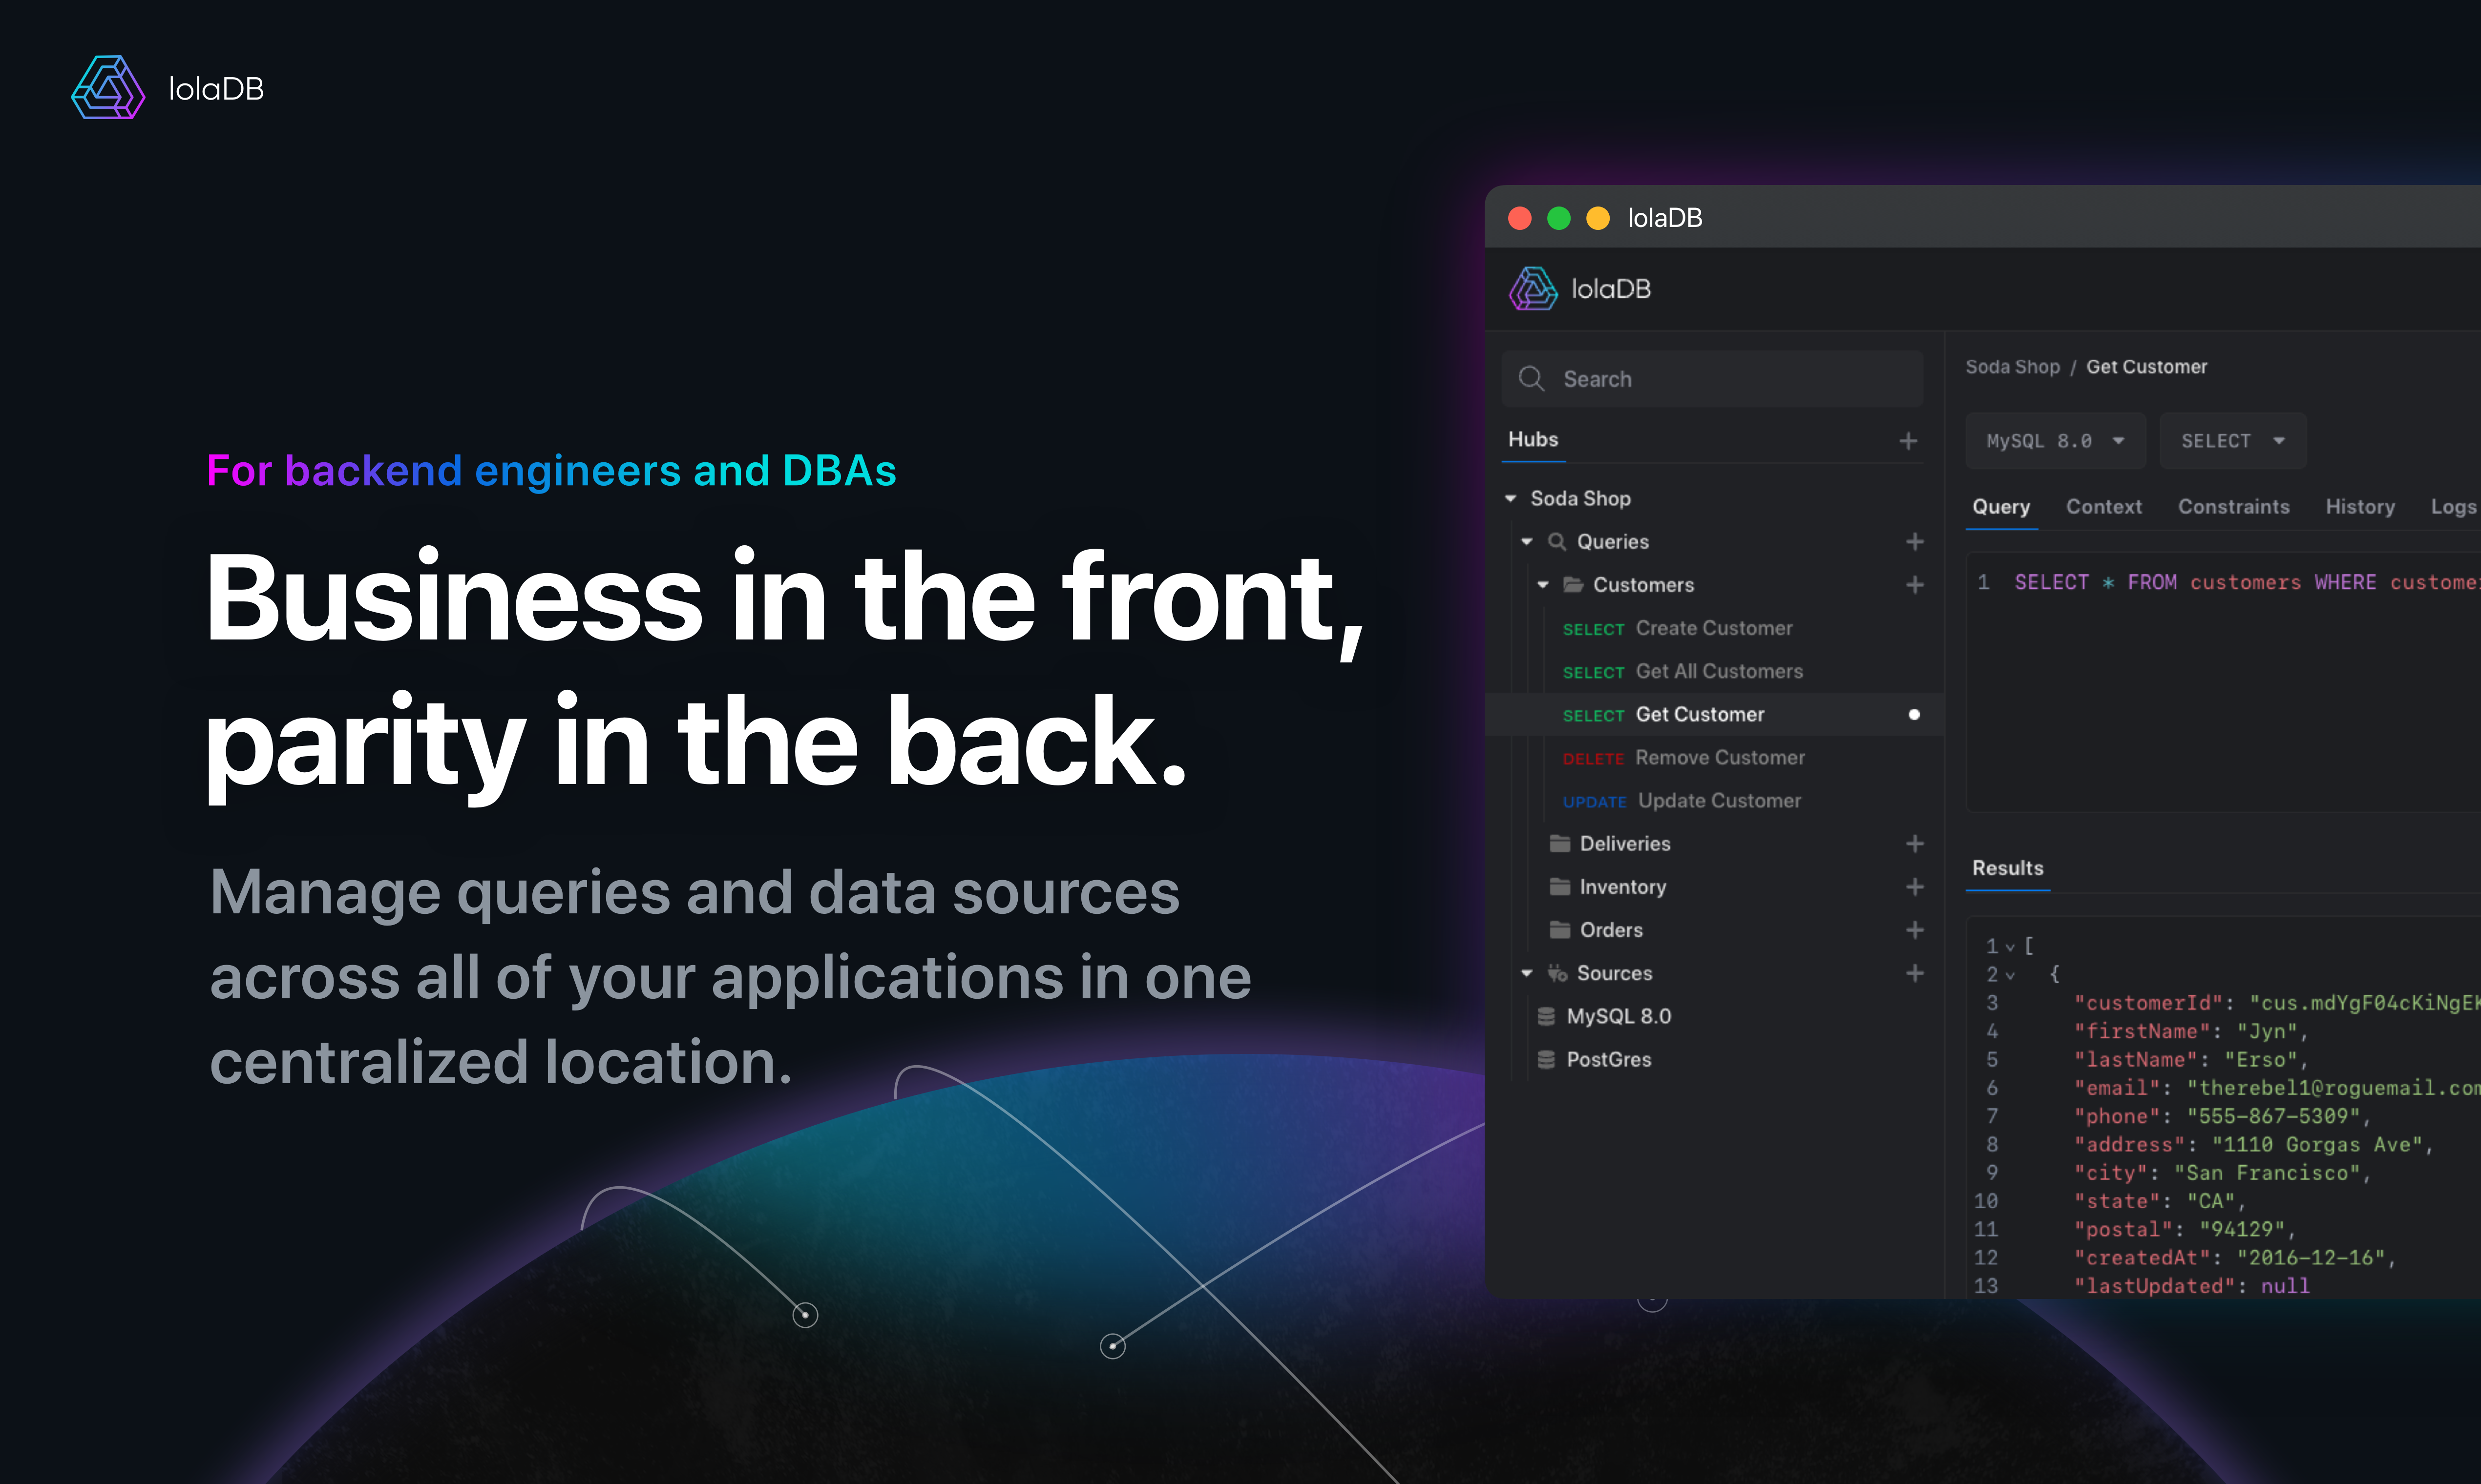Click the "1110 Gorgas Ave" address value
This screenshot has height=1484, width=2481.
(2316, 1145)
